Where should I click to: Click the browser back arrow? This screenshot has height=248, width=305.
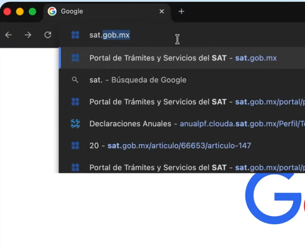pos(9,35)
